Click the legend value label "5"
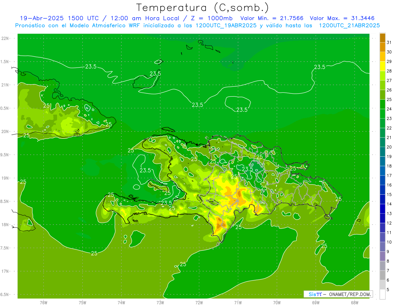The width and height of the screenshot is (398, 307). click(x=388, y=289)
